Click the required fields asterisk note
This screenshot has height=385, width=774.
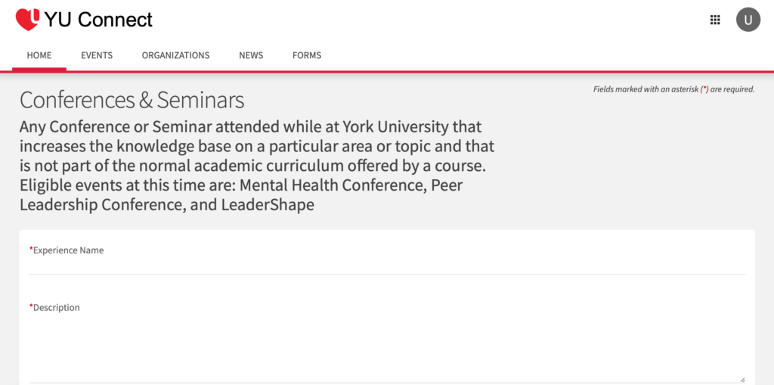pyautogui.click(x=673, y=89)
